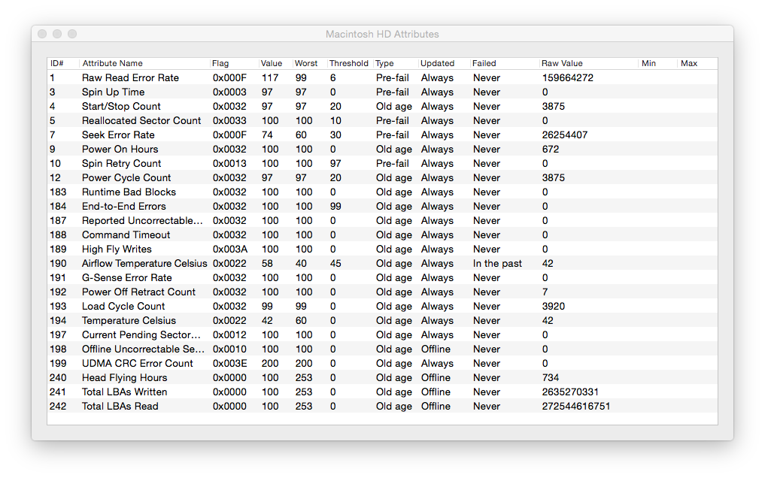
Task: Click raw value 672 for Power On Hours
Action: pos(551,149)
